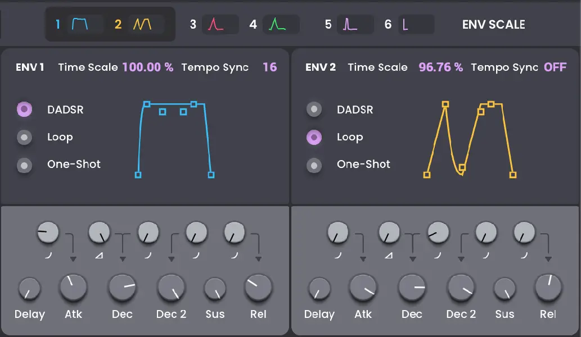Select the envelope 6 waveform icon
581x337 pixels.
[416, 24]
